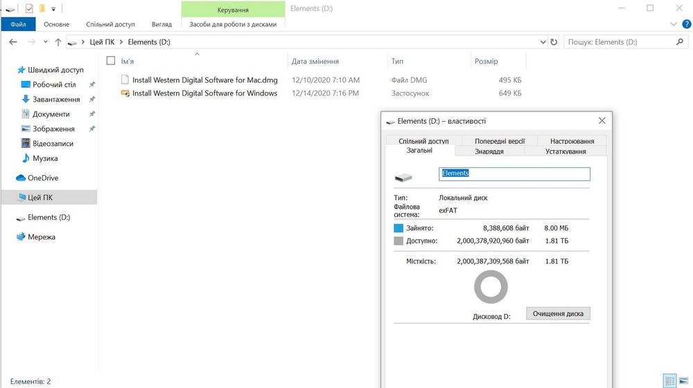693x388 pixels.
Task: Click the search magnifier icon
Action: (680, 42)
